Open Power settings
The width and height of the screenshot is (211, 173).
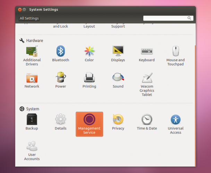tap(60, 80)
